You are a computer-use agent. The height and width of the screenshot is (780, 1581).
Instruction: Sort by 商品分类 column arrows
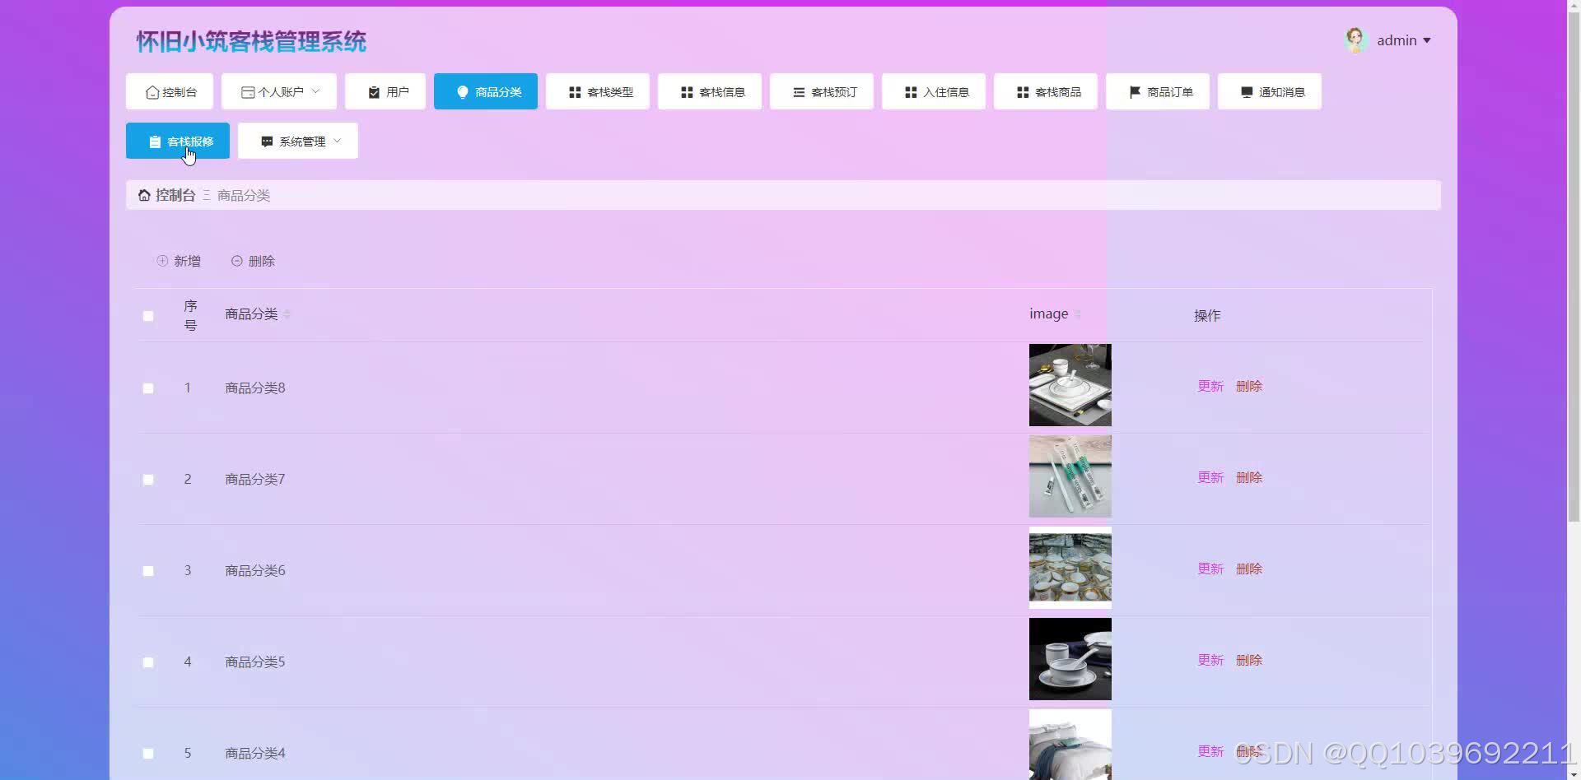287,314
